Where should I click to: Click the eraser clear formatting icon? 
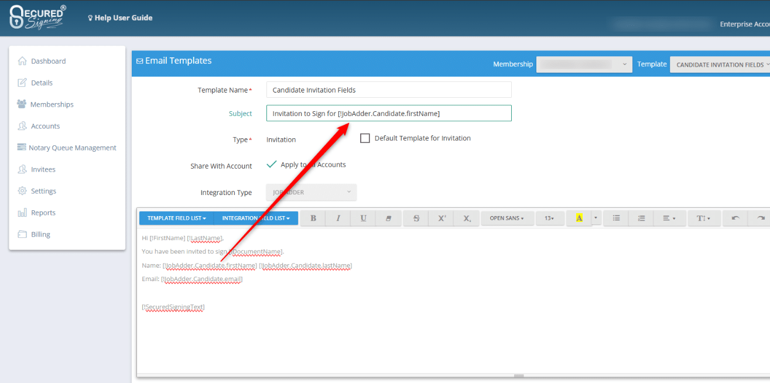pos(389,218)
